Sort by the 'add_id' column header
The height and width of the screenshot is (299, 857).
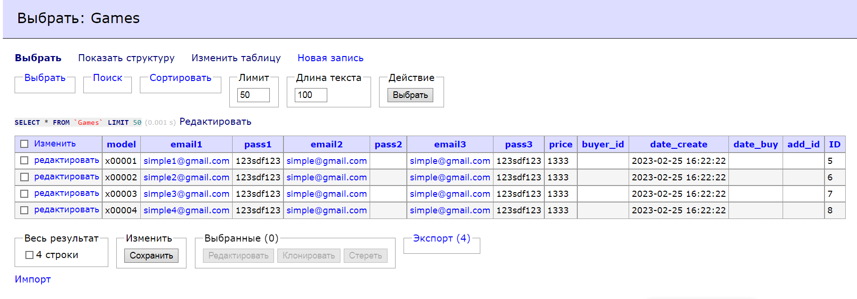click(x=803, y=144)
